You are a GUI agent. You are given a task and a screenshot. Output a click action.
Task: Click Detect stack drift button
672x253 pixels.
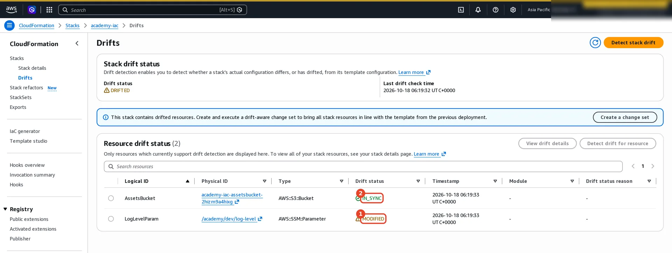[633, 43]
